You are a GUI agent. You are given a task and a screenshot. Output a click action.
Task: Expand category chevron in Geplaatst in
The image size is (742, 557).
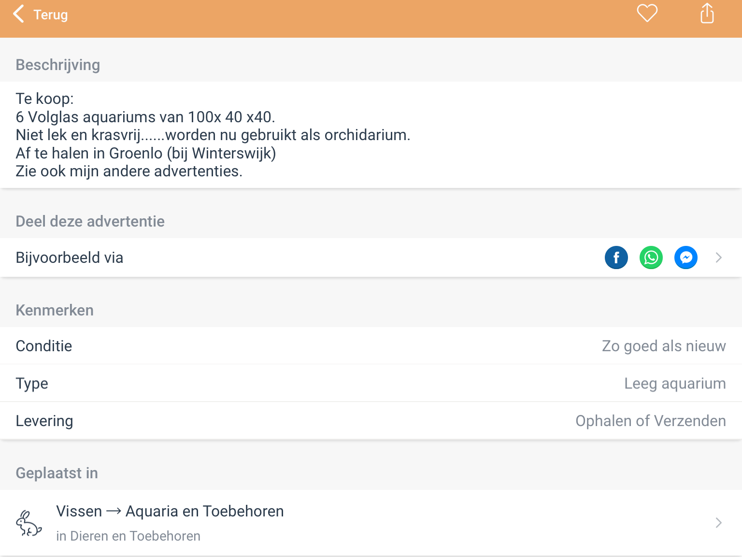718,523
